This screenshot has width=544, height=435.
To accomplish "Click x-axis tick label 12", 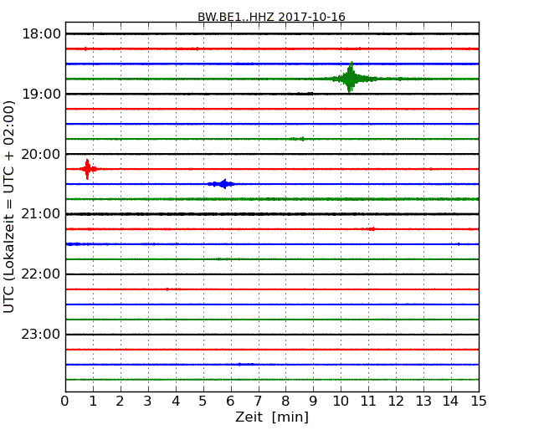I will coord(396,402).
